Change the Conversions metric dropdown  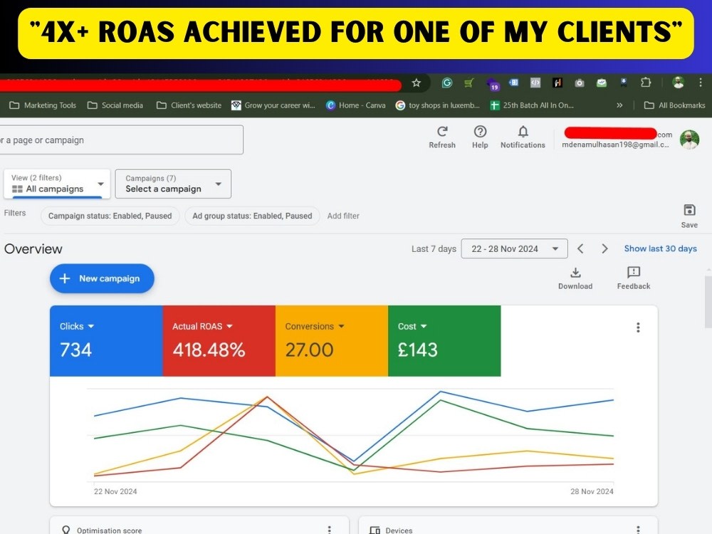[x=342, y=327]
